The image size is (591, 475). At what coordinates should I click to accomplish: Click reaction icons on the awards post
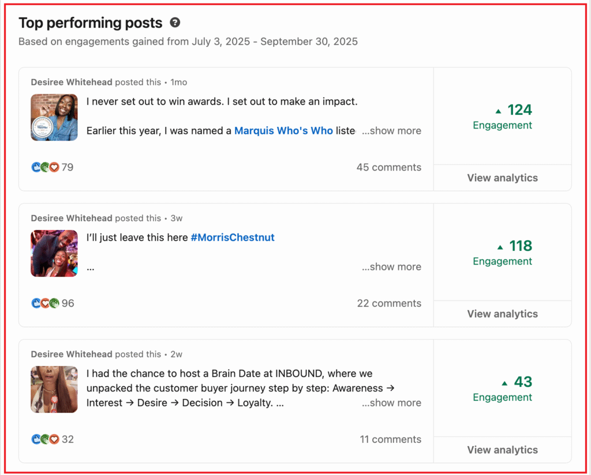[45, 167]
